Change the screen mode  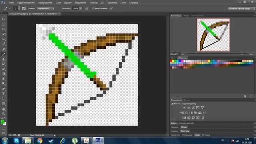pos(3,133)
